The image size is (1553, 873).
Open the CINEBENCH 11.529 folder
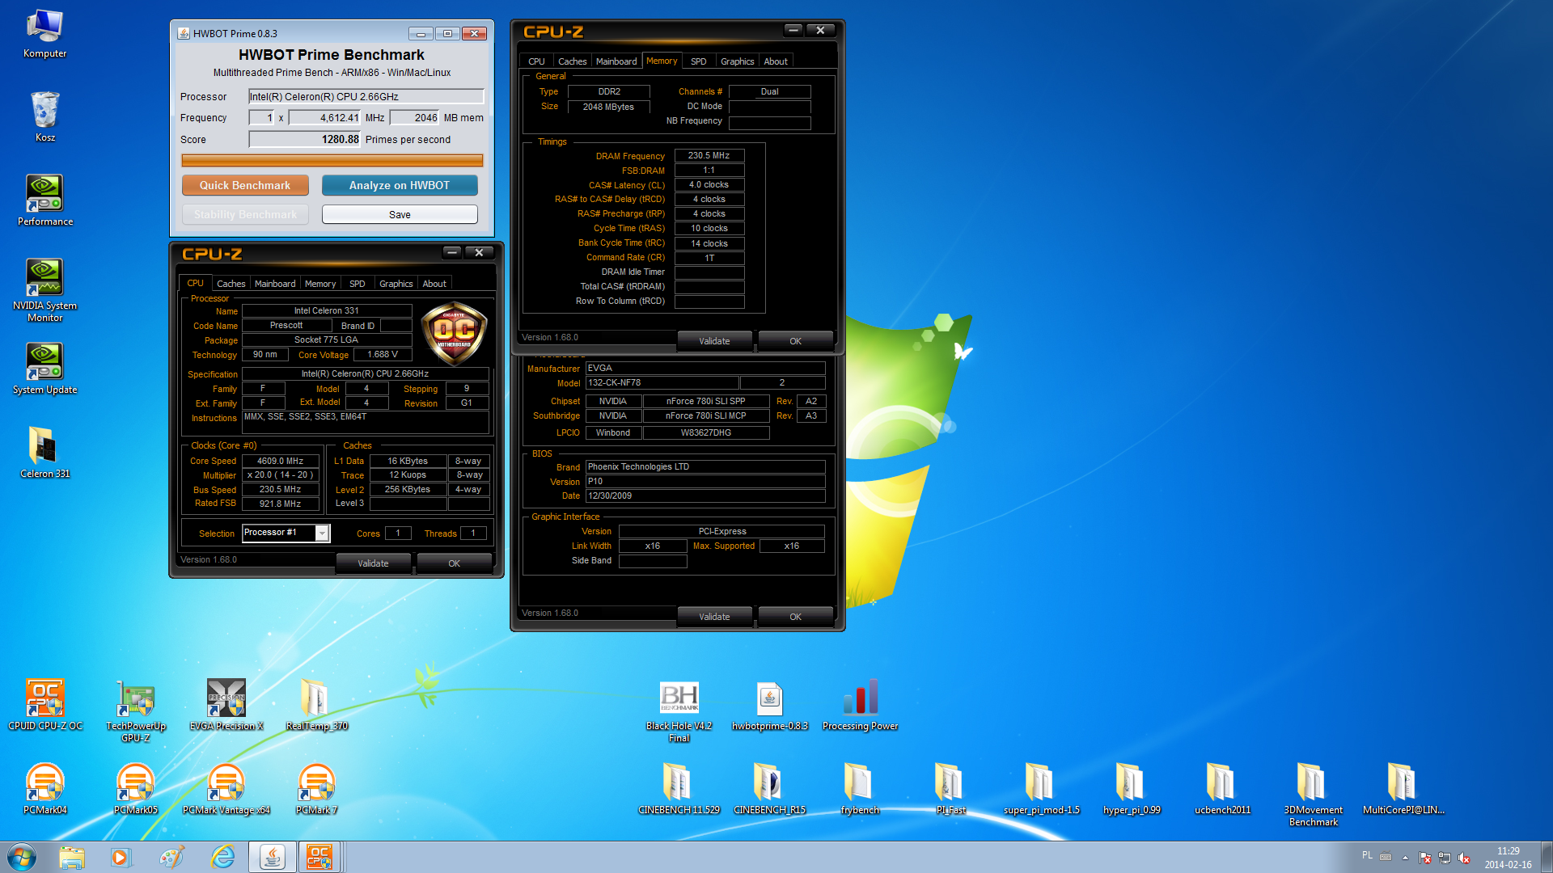coord(679,789)
